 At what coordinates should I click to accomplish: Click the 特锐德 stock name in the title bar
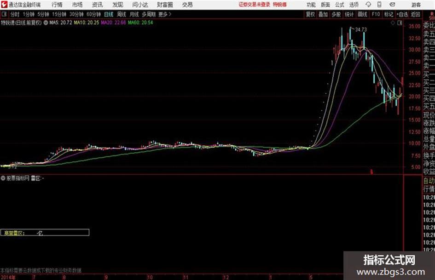click(x=280, y=5)
